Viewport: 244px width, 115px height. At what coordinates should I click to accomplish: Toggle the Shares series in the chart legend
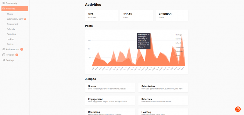(x=178, y=55)
